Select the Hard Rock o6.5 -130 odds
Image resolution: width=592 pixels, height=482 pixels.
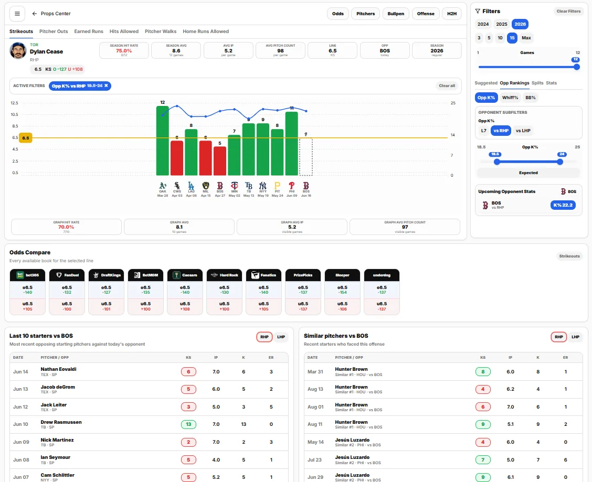224,290
